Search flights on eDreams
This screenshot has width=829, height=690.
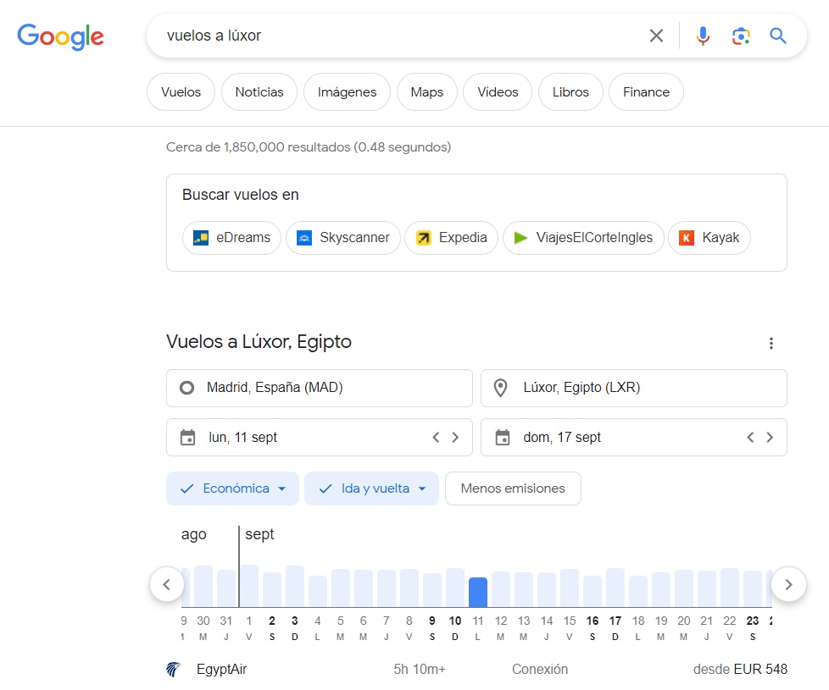[231, 238]
